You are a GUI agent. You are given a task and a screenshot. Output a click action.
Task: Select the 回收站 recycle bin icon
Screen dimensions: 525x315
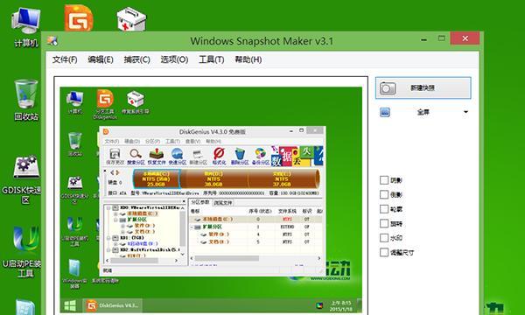click(26, 100)
